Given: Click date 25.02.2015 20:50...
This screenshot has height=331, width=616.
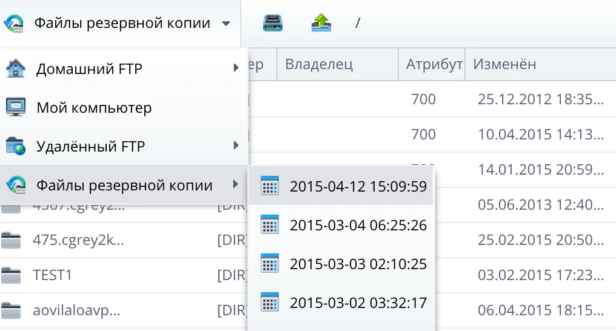Looking at the screenshot, I should (541, 240).
